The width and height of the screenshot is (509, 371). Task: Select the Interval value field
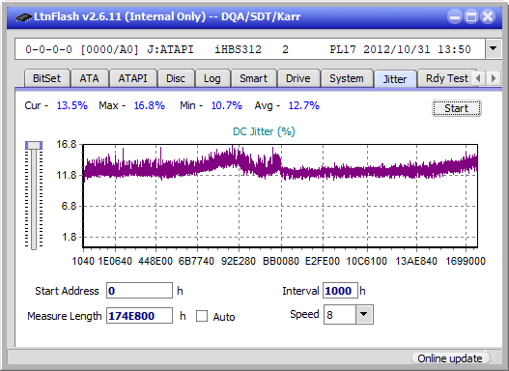[340, 291]
